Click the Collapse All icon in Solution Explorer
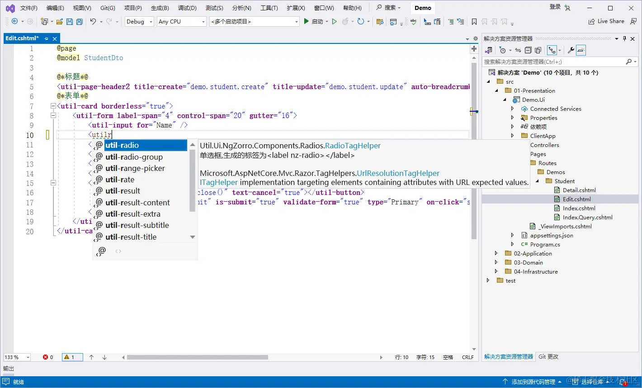This screenshot has width=642, height=388. click(528, 50)
